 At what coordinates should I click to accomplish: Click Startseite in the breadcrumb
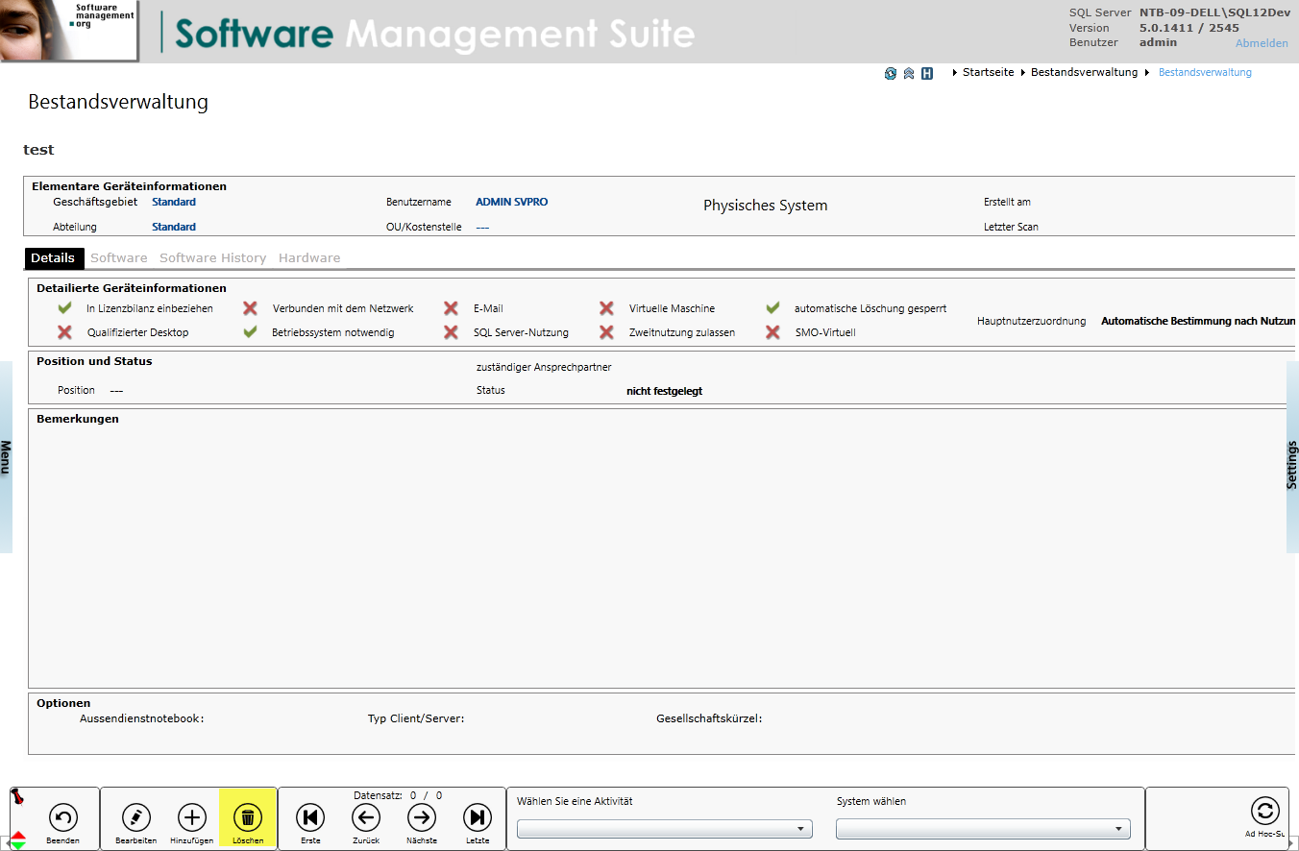click(x=988, y=73)
